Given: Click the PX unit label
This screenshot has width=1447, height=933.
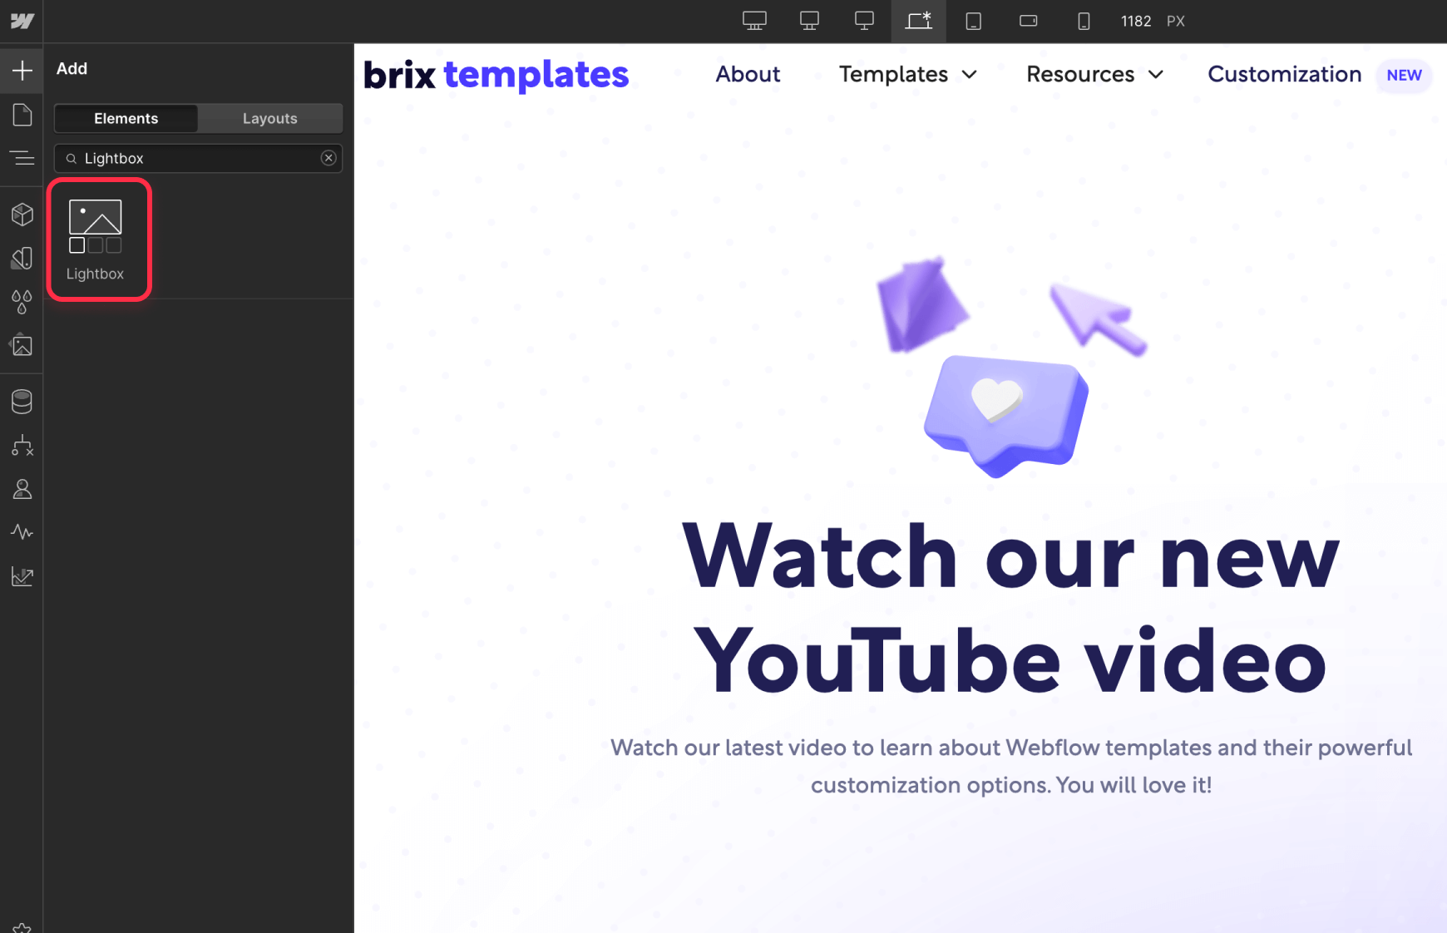Looking at the screenshot, I should click(x=1175, y=22).
